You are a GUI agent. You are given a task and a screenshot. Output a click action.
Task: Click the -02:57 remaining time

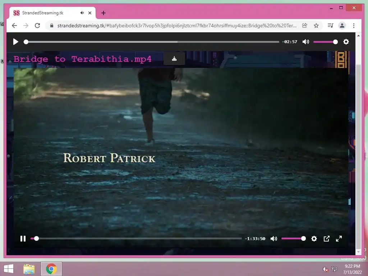290,42
